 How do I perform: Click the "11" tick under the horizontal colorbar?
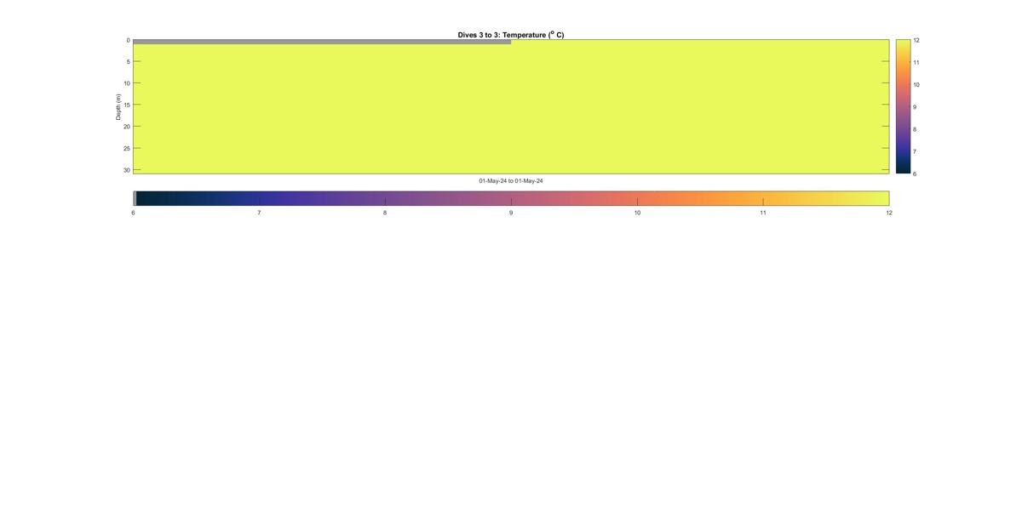[x=763, y=213]
